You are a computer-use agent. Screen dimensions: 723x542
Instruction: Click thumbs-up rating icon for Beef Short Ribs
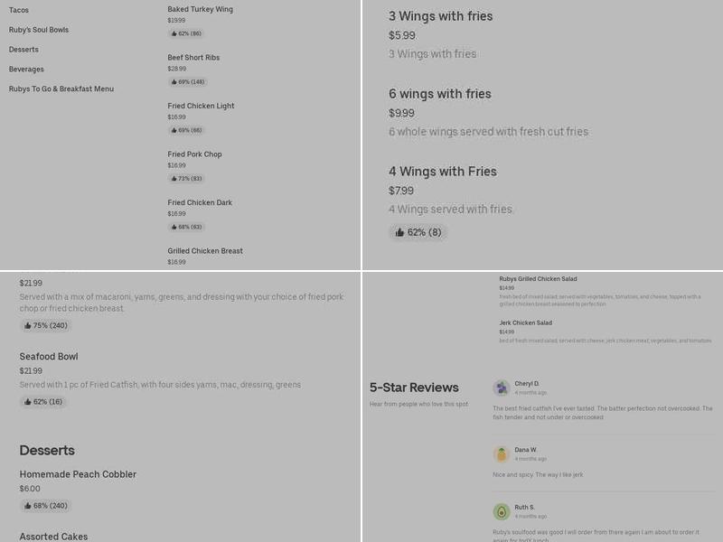coord(174,82)
